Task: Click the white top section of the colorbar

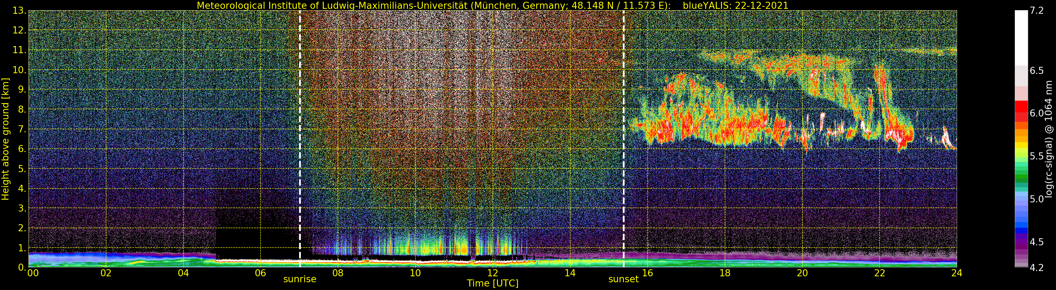Action: click(1021, 37)
